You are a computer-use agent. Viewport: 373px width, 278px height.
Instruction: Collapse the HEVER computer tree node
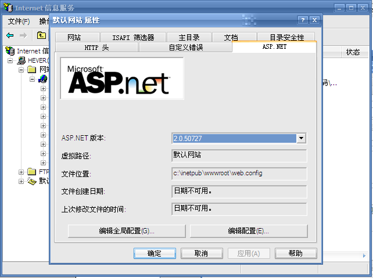(x=10, y=60)
